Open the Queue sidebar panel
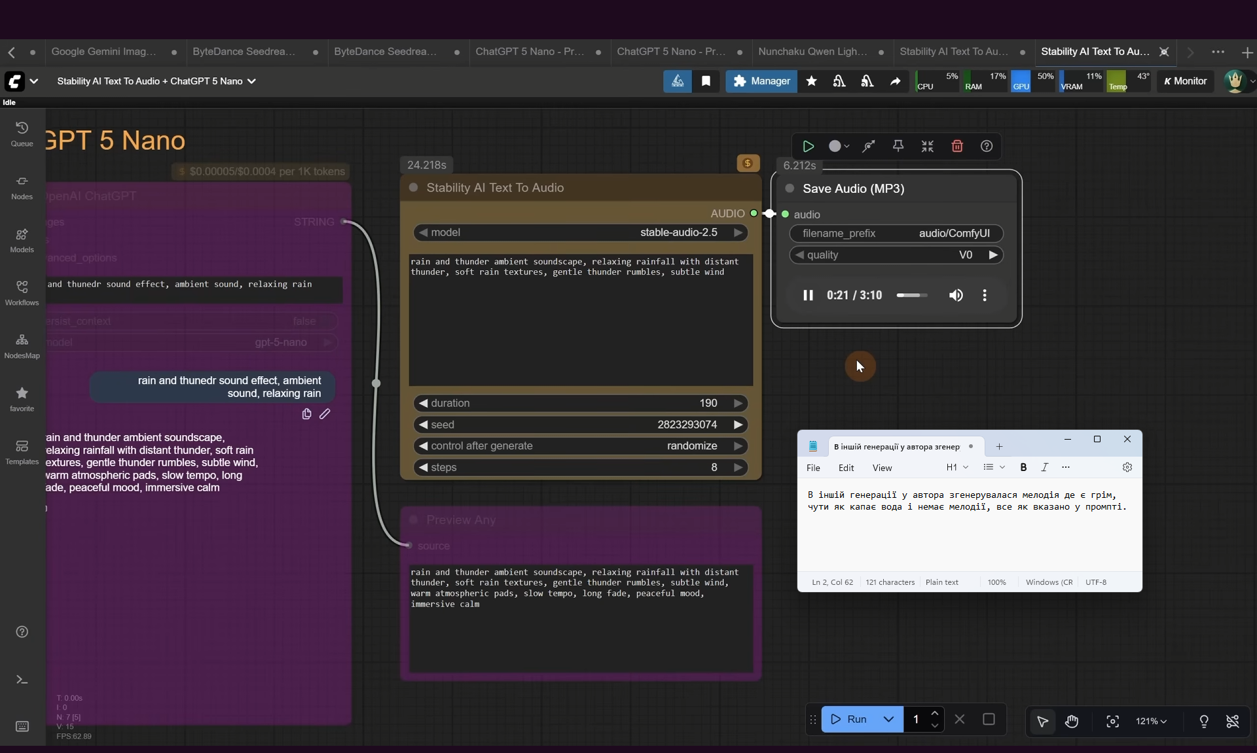 click(x=22, y=133)
